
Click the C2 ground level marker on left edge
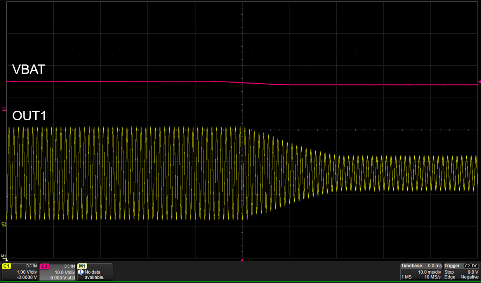(4, 109)
